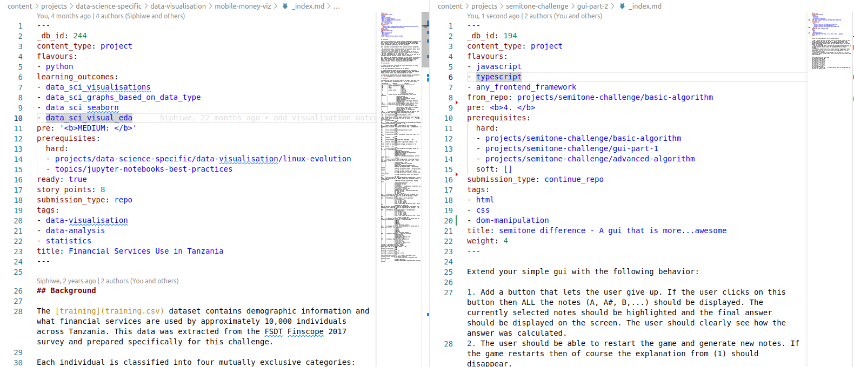This screenshot has height=367, width=854.
Task: Open the 'You, 1 second ago' authors code lens
Action: (535, 16)
